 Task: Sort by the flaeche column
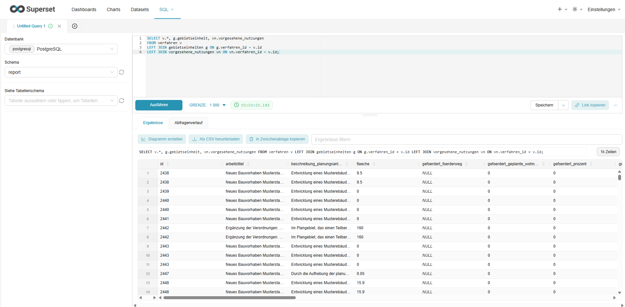pyautogui.click(x=374, y=164)
